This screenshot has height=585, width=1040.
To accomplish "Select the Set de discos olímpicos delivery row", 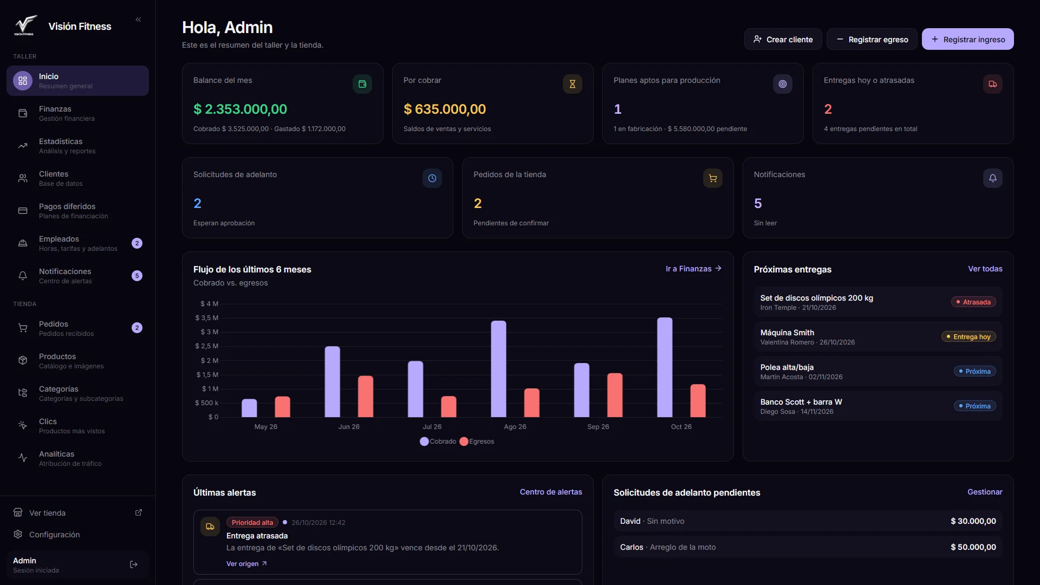I will click(878, 302).
